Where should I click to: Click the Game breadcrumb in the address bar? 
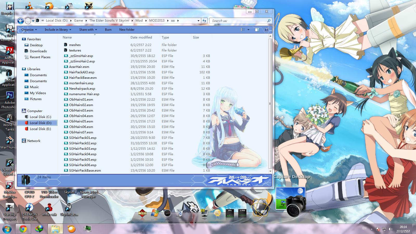(79, 21)
